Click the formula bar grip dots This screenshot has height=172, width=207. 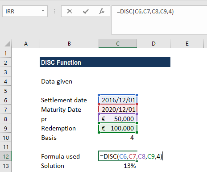(54, 11)
